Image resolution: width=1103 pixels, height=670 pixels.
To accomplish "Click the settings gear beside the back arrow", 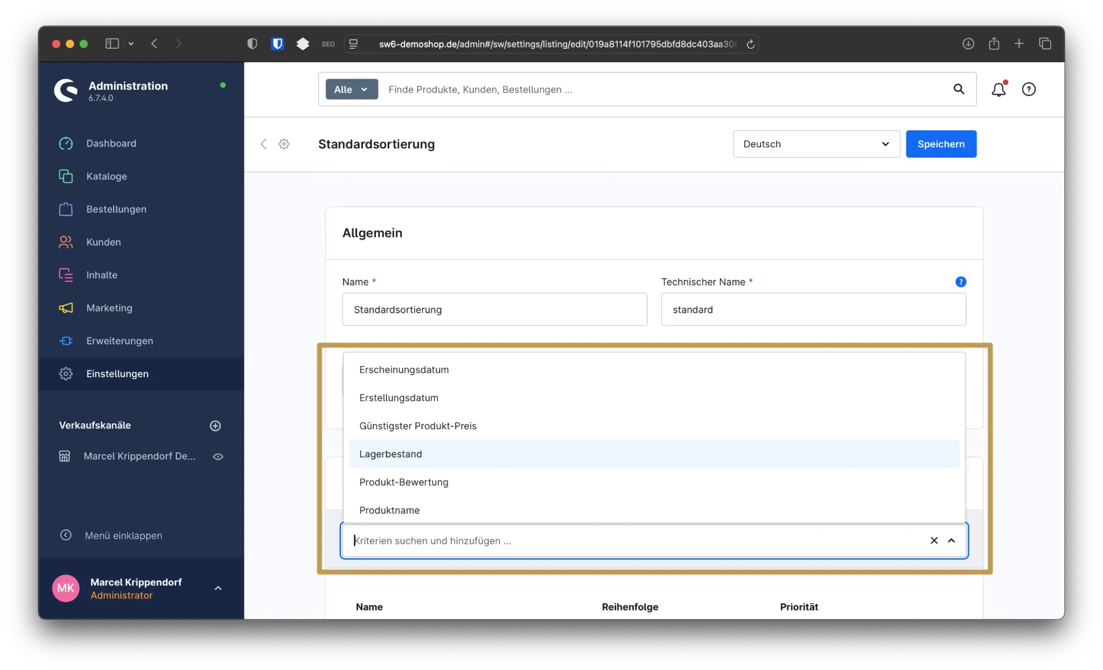I will pyautogui.click(x=284, y=144).
